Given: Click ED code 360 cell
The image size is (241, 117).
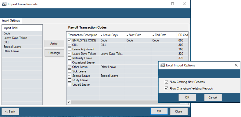Looking at the screenshot, I should pos(183,49).
